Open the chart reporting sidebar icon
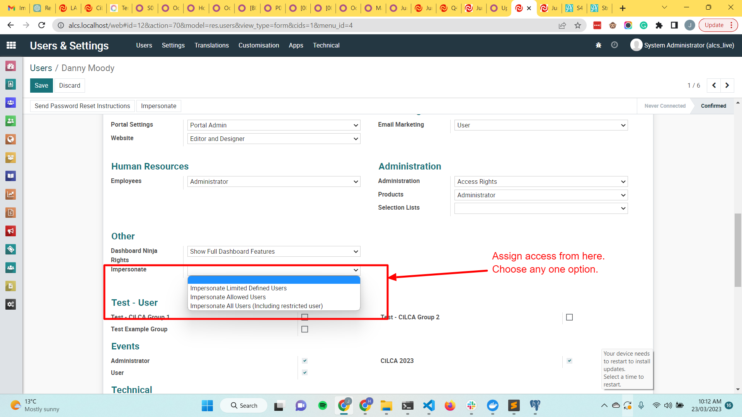 pyautogui.click(x=10, y=194)
